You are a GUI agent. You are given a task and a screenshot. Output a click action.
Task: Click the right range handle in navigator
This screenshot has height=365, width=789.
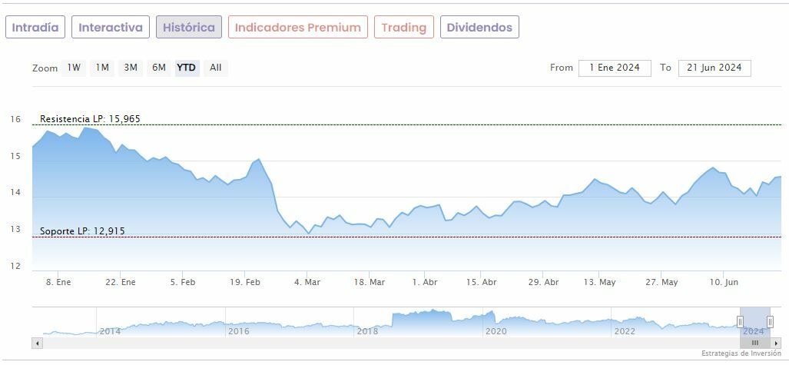click(x=770, y=321)
